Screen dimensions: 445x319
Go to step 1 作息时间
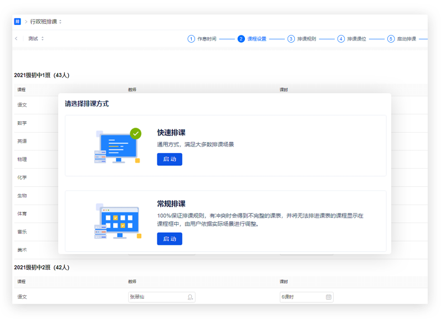pos(202,39)
